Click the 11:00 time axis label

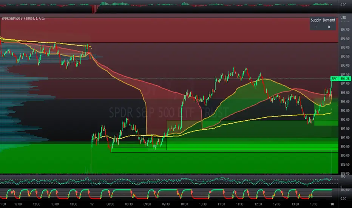coord(221,204)
